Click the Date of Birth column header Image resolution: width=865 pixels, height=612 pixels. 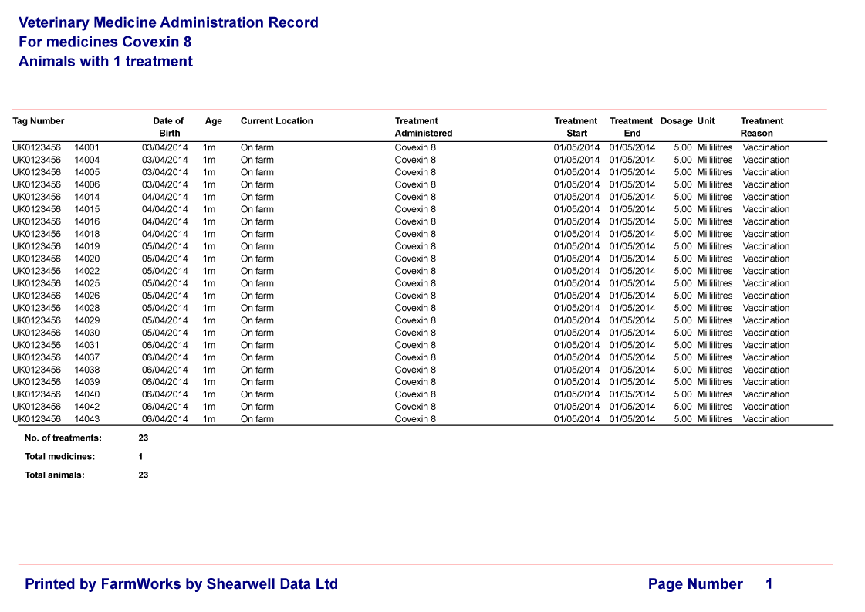pyautogui.click(x=168, y=127)
